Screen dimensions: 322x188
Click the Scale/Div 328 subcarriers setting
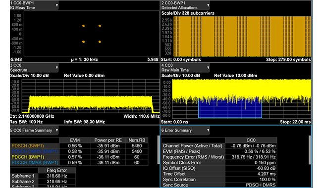click(x=188, y=13)
